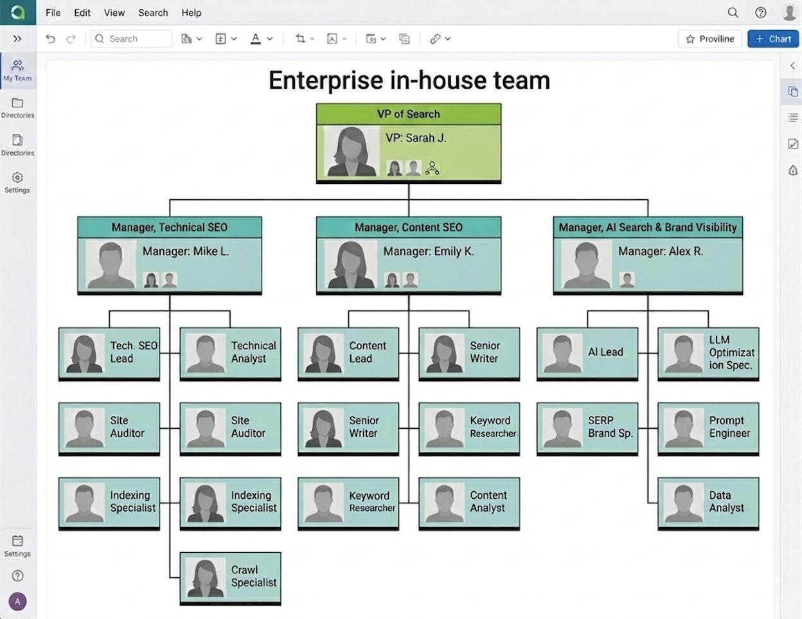Click the purple A account badge
This screenshot has height=619, width=802.
pyautogui.click(x=17, y=602)
